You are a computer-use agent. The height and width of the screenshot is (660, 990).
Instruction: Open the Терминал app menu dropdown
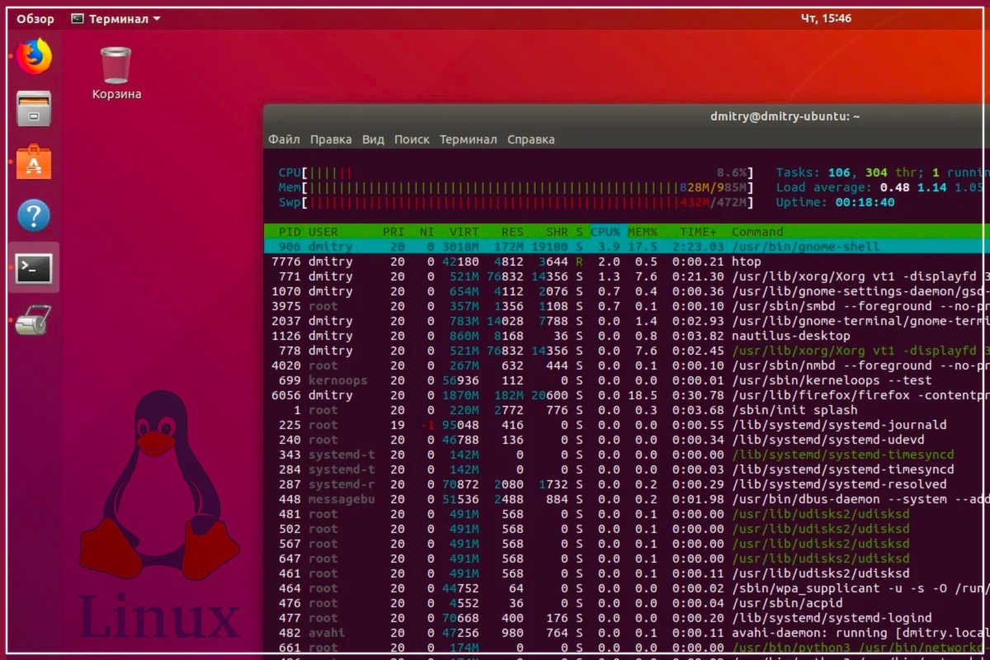[x=115, y=18]
